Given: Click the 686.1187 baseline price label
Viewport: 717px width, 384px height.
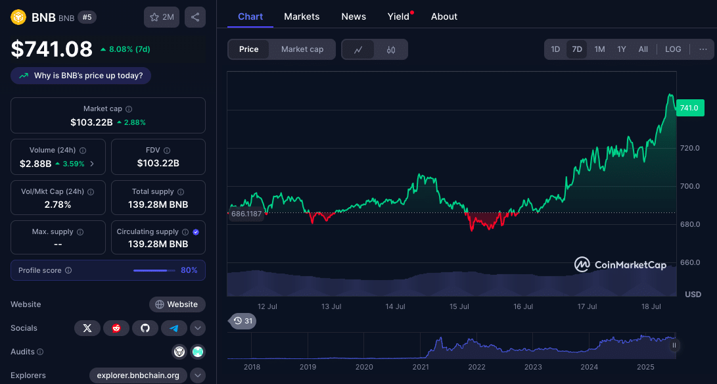Looking at the screenshot, I should click(x=246, y=214).
